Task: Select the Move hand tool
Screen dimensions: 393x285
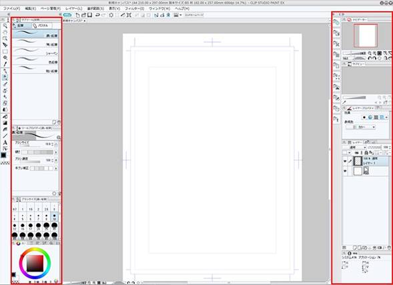Action: [x=5, y=32]
